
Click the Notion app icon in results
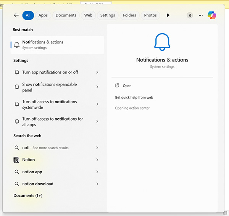[x=16, y=160]
